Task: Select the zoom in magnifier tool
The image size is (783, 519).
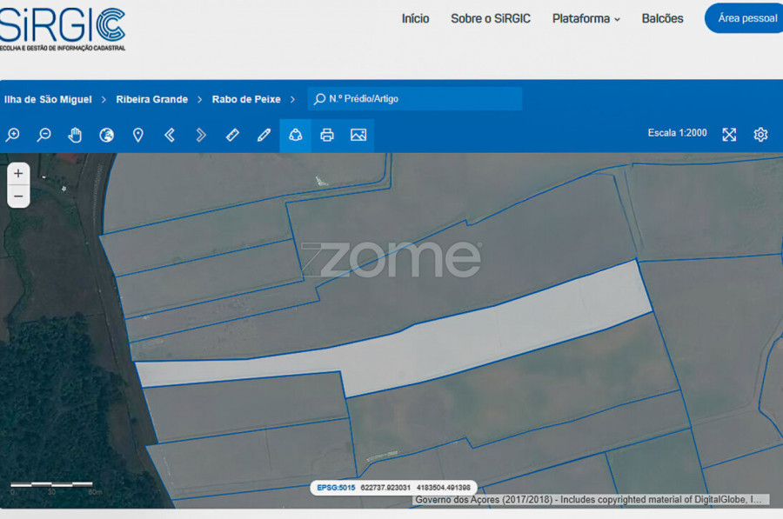Action: click(x=13, y=135)
